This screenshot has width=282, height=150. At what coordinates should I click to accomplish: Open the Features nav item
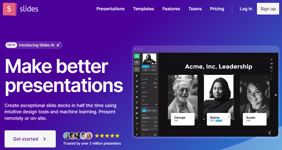coord(171,9)
